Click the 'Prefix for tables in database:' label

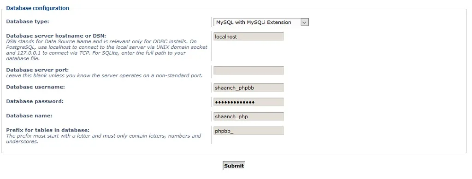47,130
